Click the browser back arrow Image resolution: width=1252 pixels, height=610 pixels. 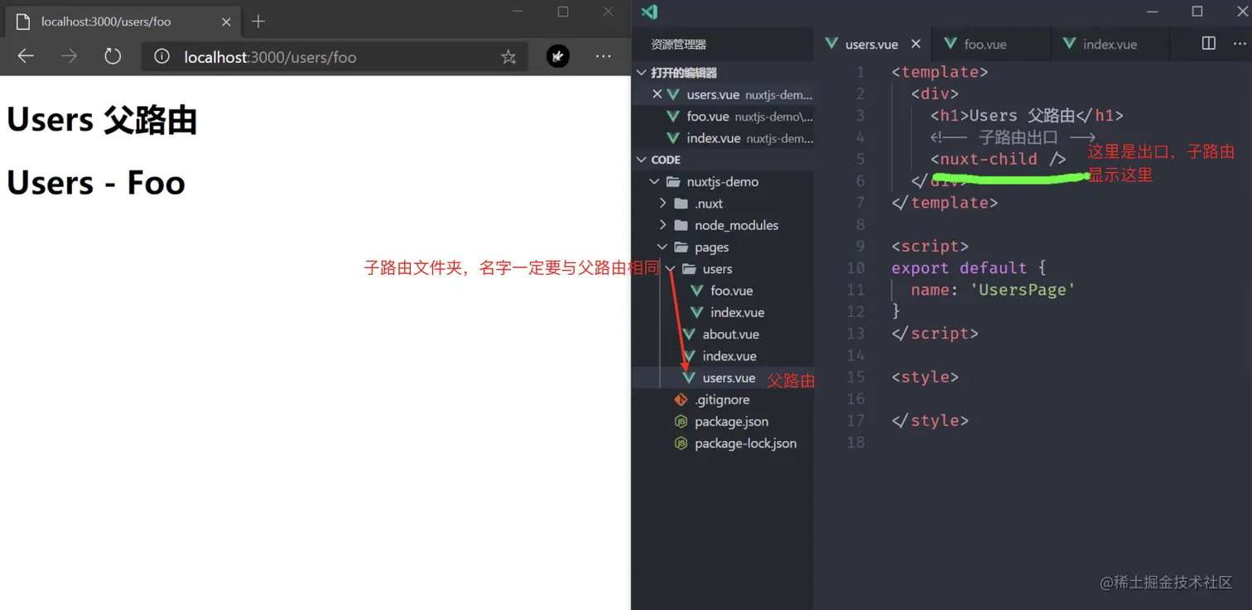[x=26, y=56]
